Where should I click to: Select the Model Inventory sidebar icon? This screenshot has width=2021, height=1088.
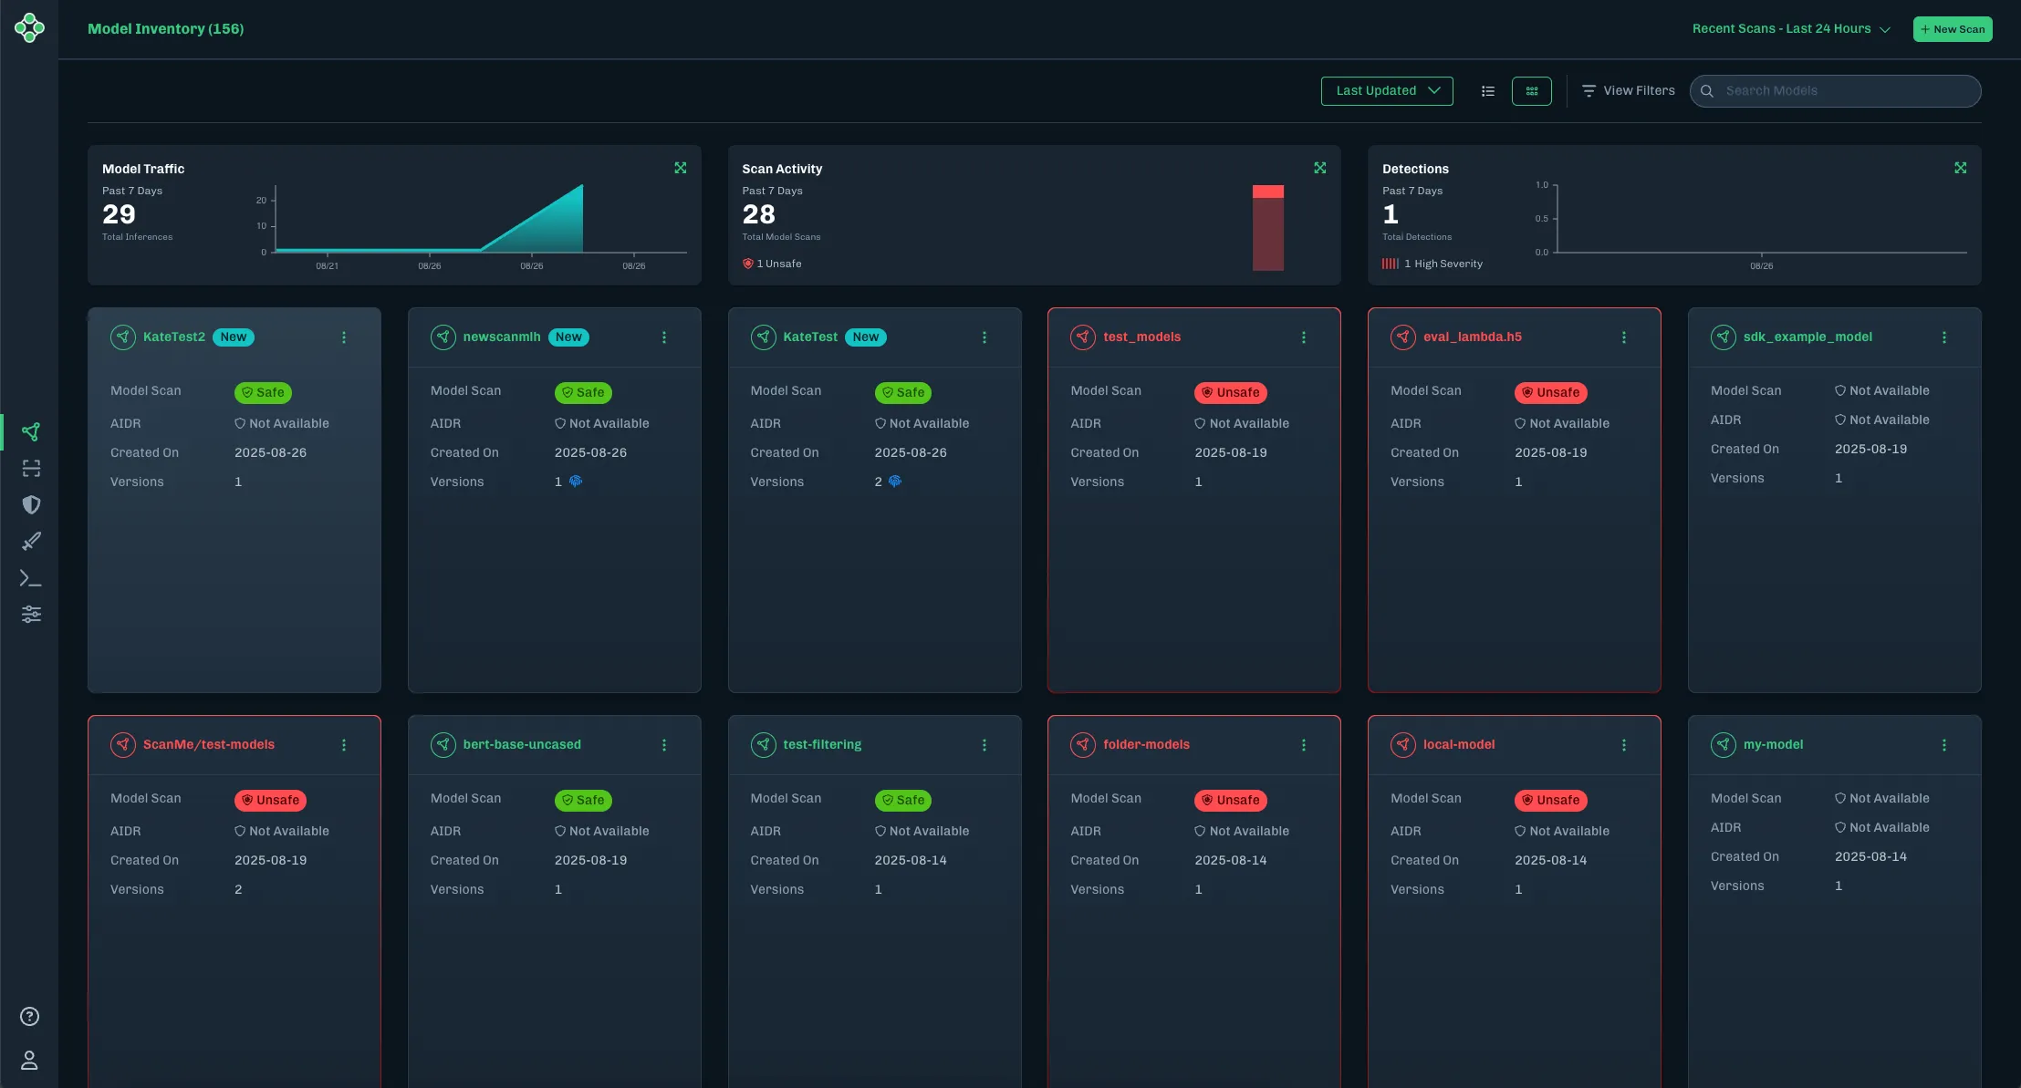pyautogui.click(x=30, y=430)
